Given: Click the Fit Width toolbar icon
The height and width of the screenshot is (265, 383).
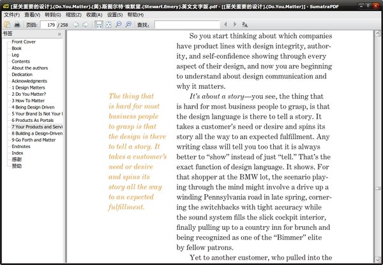Looking at the screenshot, I should click(x=99, y=24).
